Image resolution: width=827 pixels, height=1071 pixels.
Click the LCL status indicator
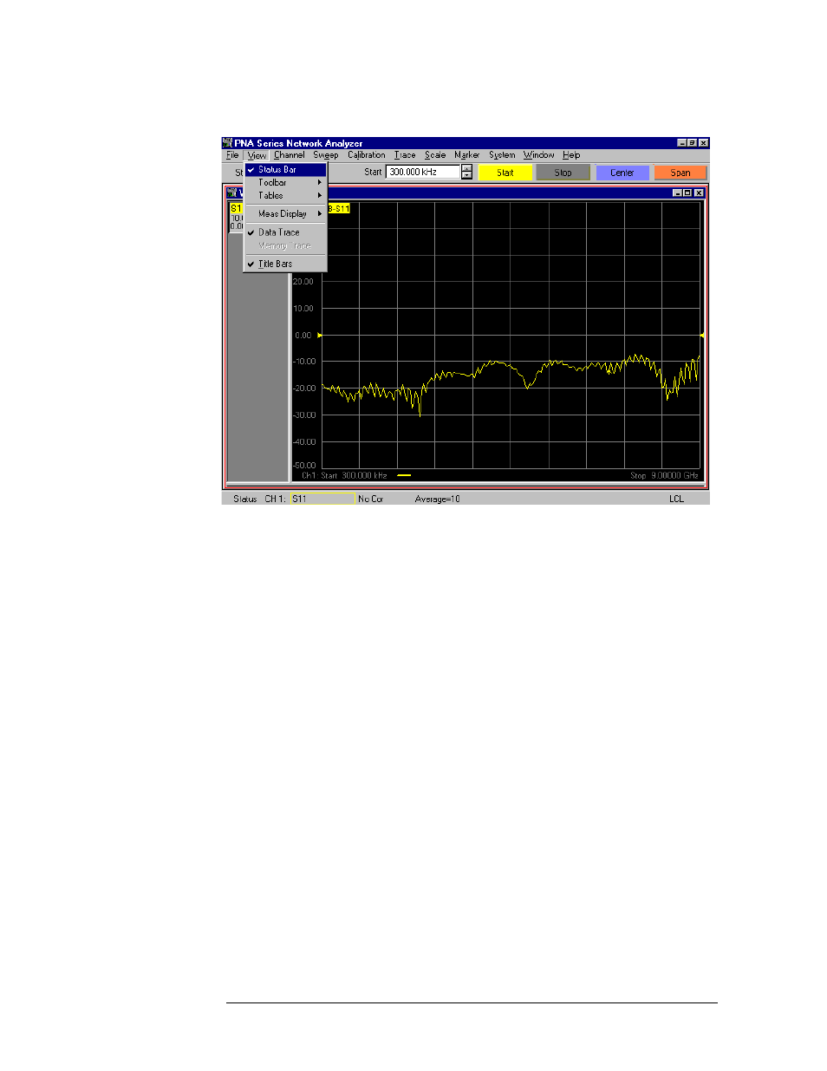tap(677, 500)
